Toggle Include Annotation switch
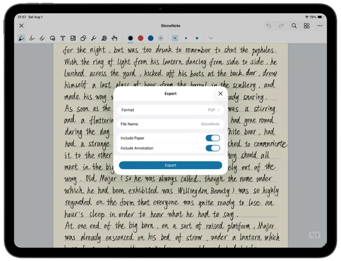This screenshot has width=341, height=261. (213, 148)
